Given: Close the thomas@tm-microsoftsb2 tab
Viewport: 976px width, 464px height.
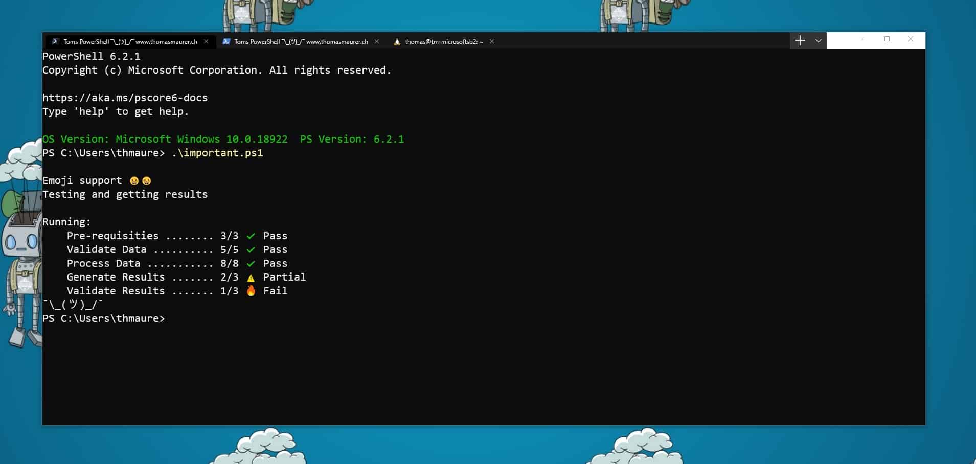Looking at the screenshot, I should coord(492,41).
